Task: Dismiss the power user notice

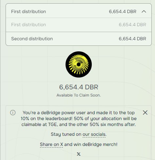Action: [x=145, y=113]
